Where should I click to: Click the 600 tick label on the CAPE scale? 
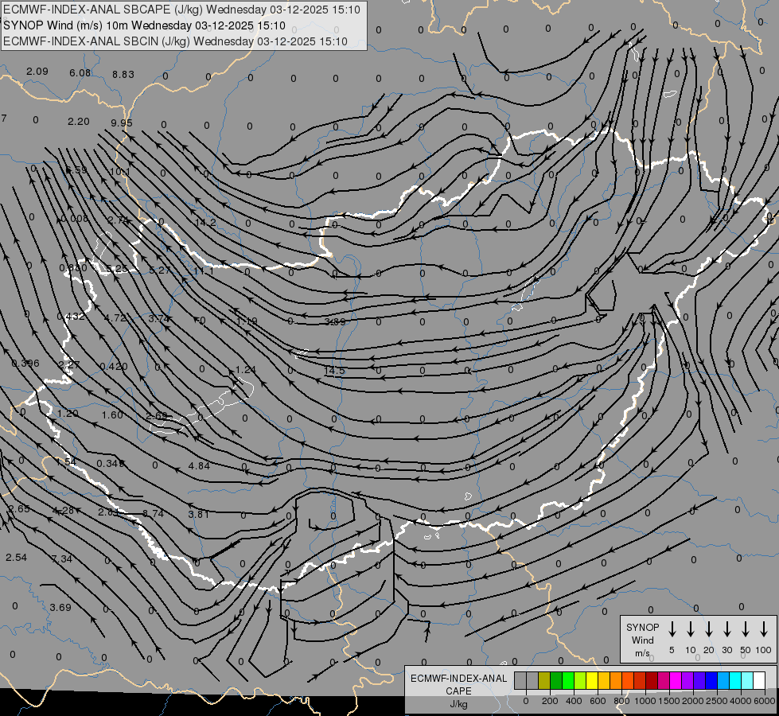pos(598,701)
